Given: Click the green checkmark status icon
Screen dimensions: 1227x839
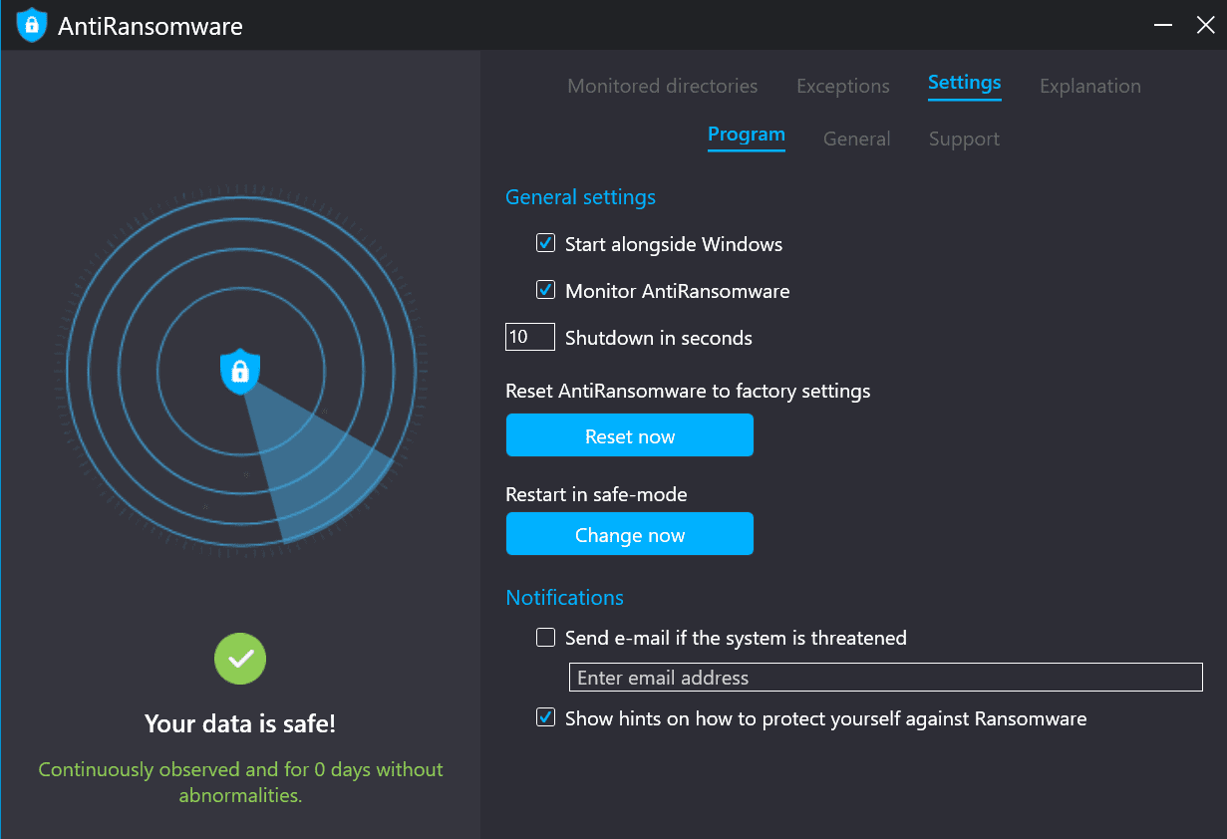Looking at the screenshot, I should coord(240,659).
